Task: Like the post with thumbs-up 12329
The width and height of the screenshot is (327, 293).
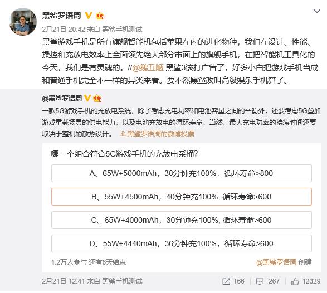Action: coord(295,281)
